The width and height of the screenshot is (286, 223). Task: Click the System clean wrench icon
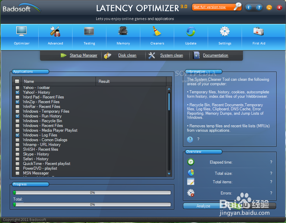(151, 56)
